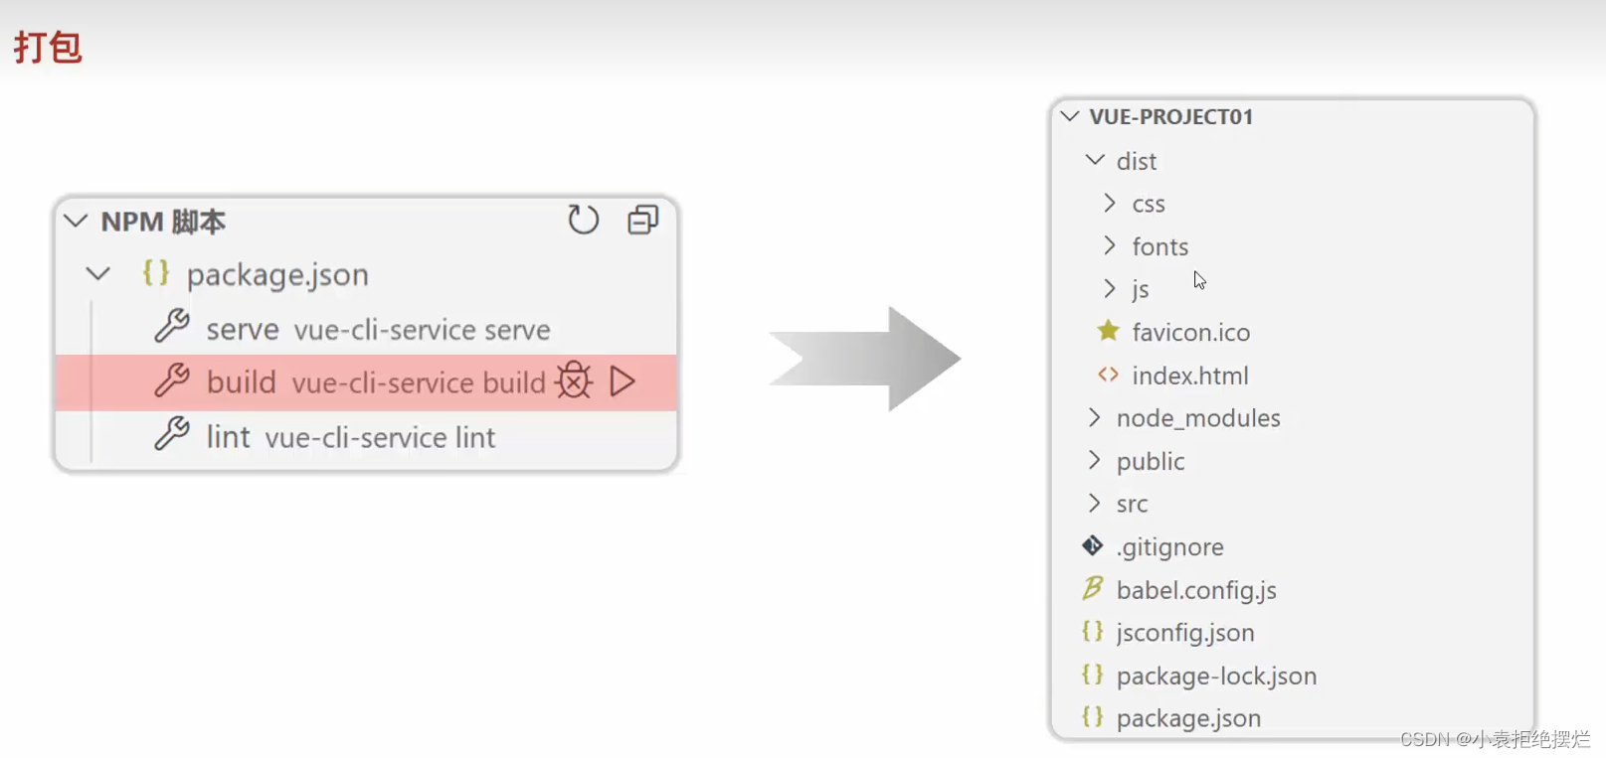The image size is (1606, 758).
Task: Open index.html file
Action: coord(1190,376)
